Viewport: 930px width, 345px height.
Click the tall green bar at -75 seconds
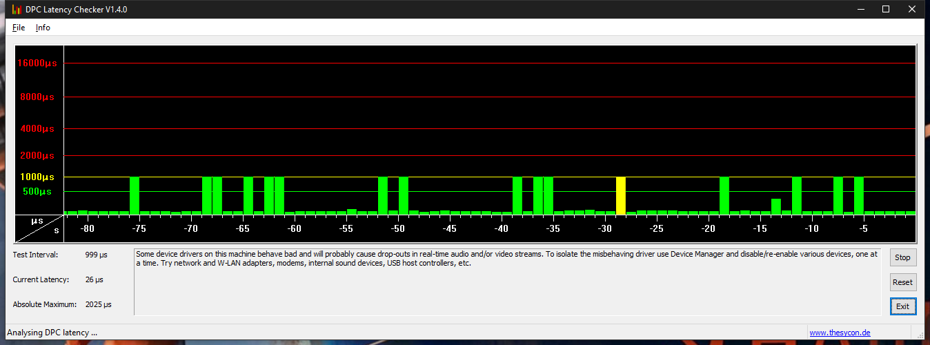[x=135, y=196]
